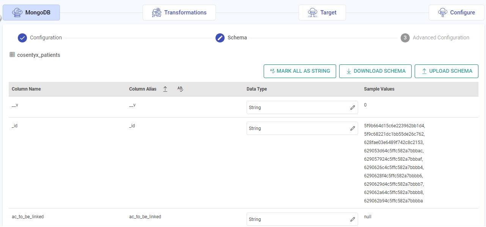The width and height of the screenshot is (486, 227).
Task: Click the pencil icon in __v data type
Action: coord(352,108)
